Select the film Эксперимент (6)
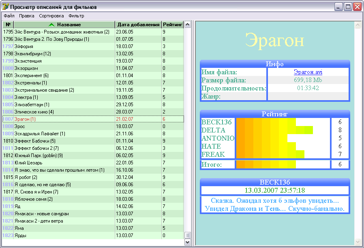The image size is (364, 248). point(93,76)
